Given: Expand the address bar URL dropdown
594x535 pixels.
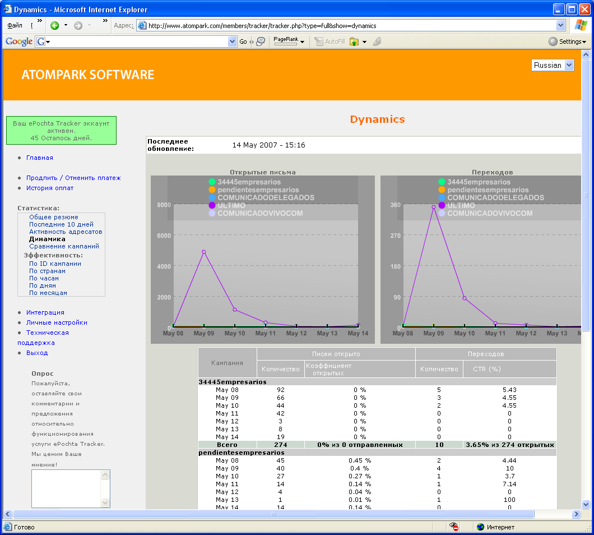Looking at the screenshot, I should 560,25.
